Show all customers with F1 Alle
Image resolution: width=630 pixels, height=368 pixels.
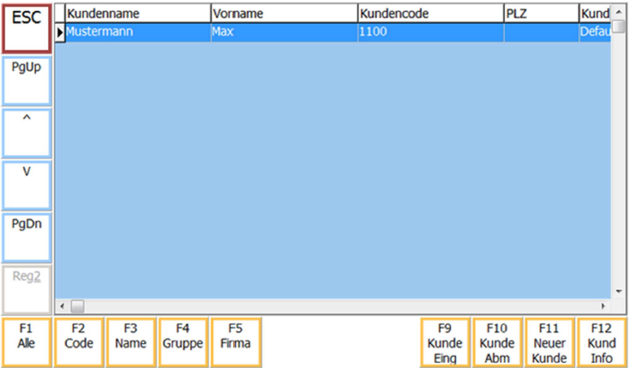26,342
